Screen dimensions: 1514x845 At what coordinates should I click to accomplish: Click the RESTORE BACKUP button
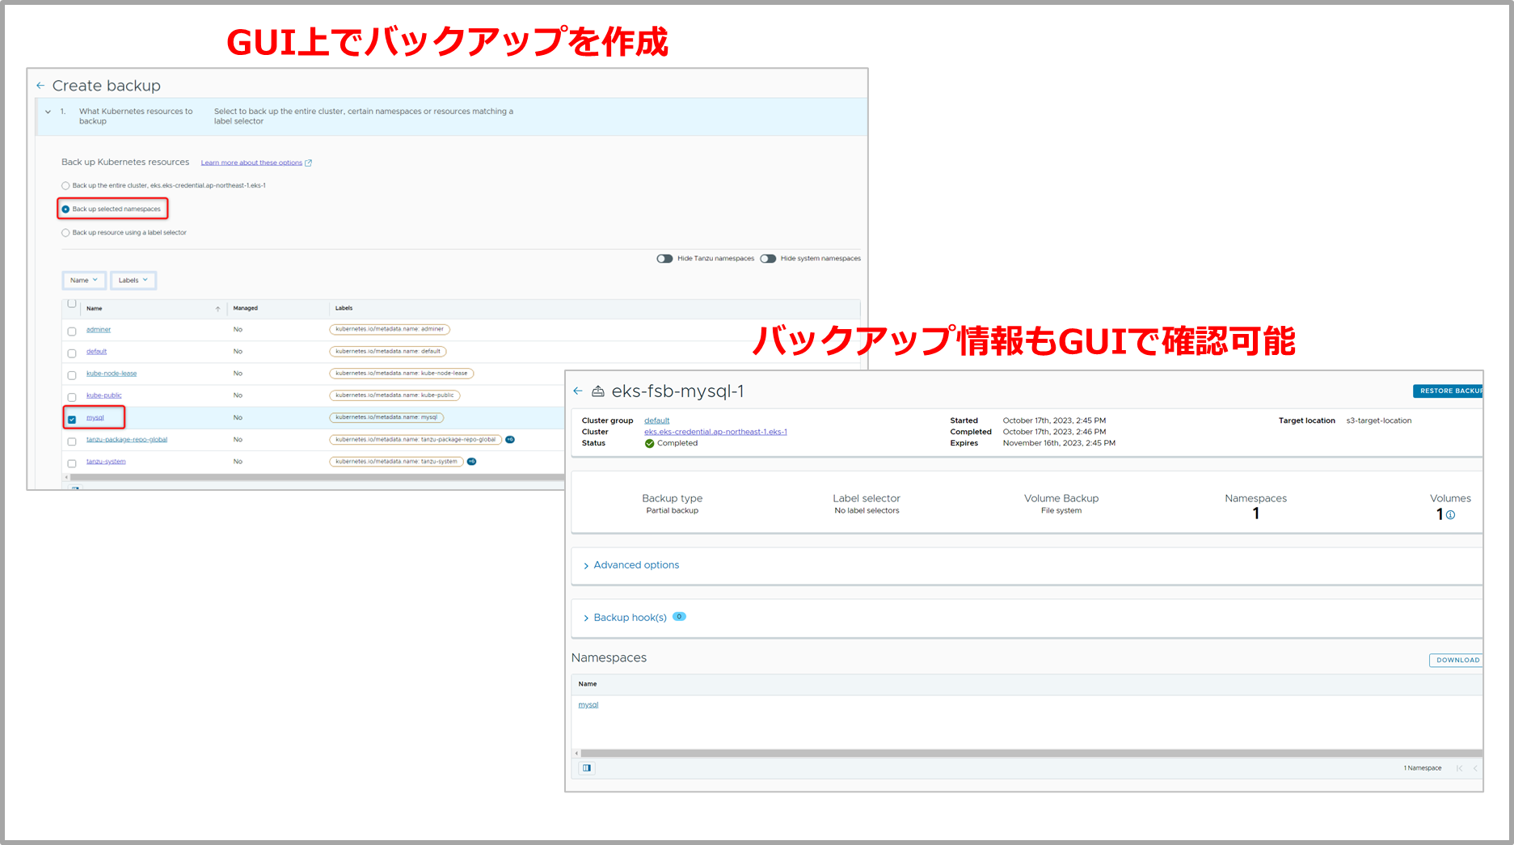click(x=1449, y=391)
